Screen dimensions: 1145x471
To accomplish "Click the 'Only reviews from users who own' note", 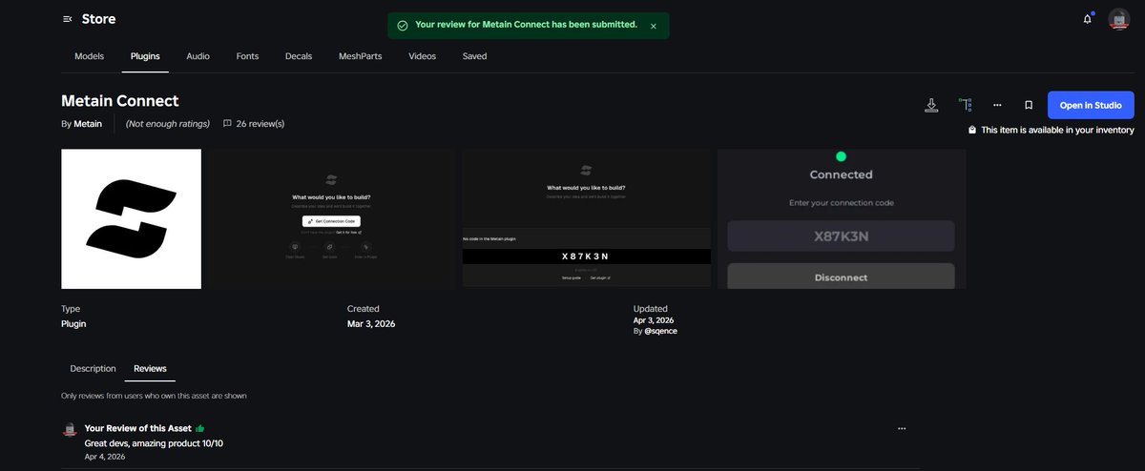I will [x=154, y=396].
